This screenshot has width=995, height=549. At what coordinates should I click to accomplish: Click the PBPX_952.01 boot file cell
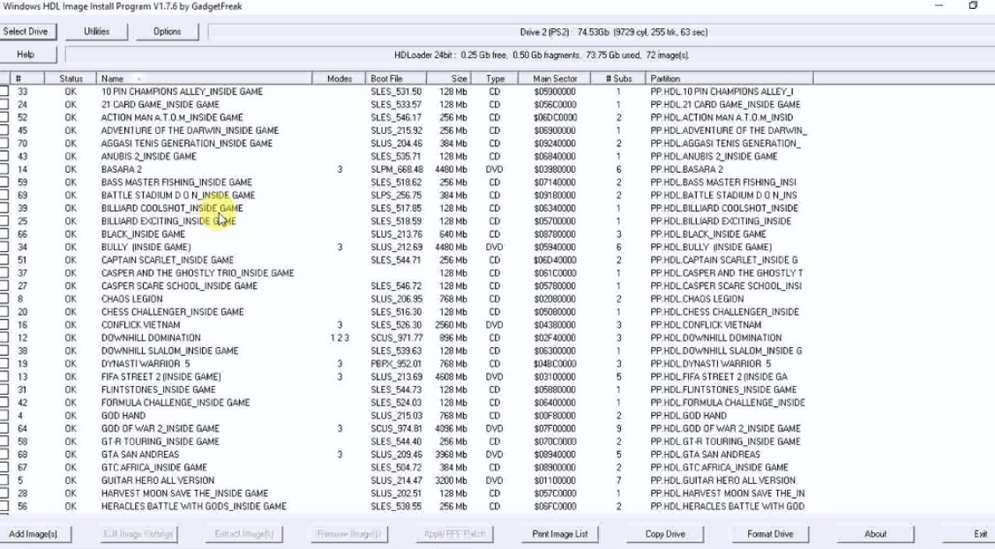396,363
